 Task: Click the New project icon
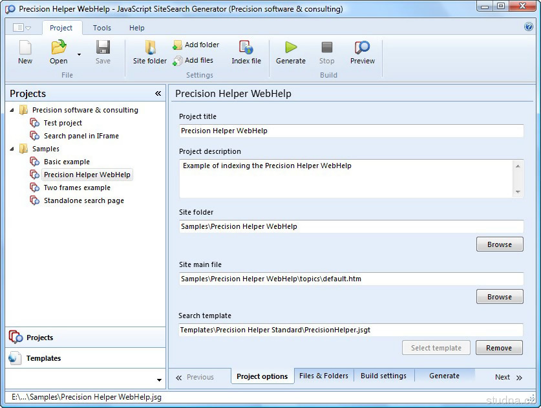25,48
